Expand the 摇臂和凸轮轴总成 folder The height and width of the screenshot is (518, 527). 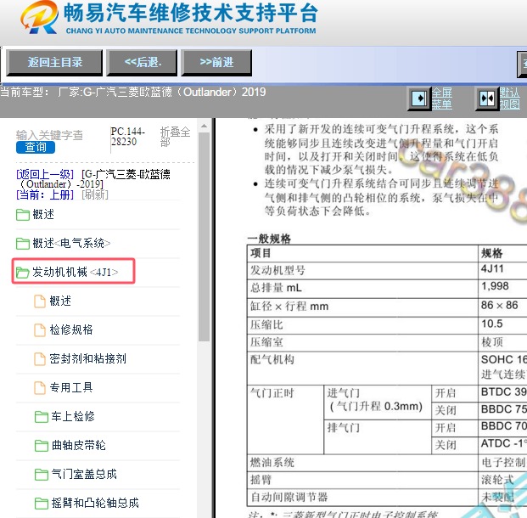(x=95, y=503)
